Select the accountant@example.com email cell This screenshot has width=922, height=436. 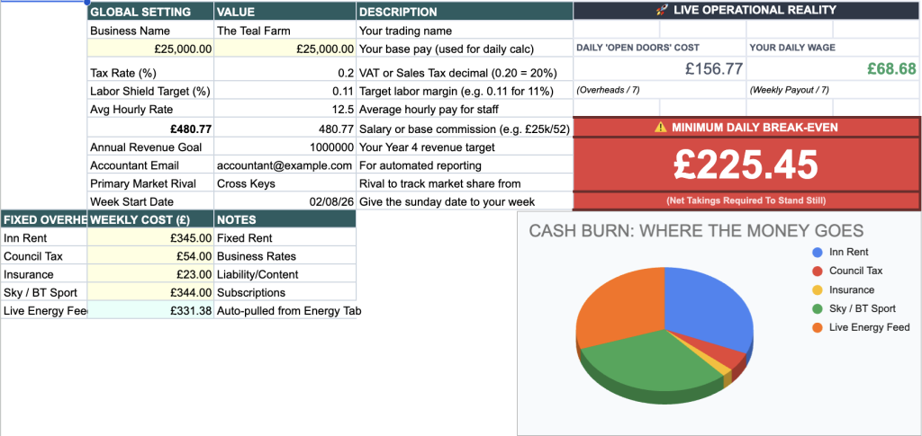(x=285, y=165)
